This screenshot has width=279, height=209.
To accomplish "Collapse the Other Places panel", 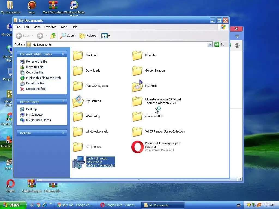I will click(63, 102).
